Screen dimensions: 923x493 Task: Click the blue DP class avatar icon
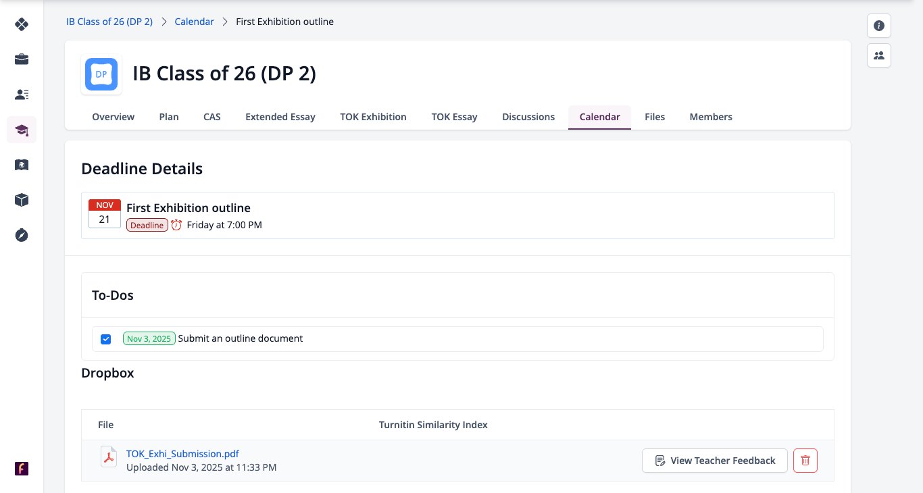click(101, 74)
